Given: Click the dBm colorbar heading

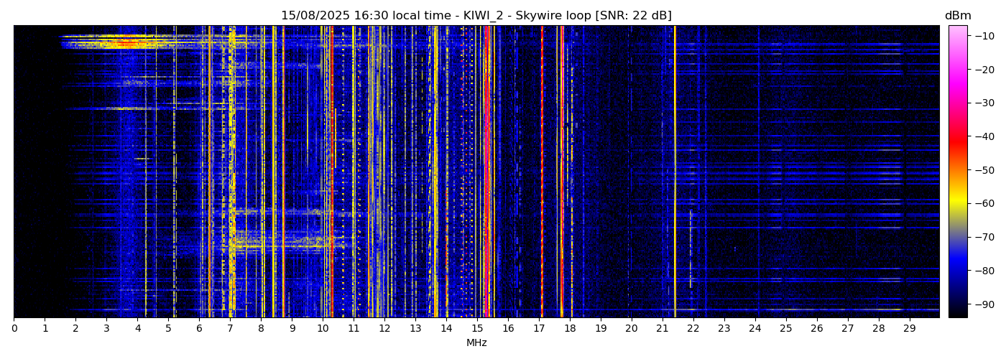Looking at the screenshot, I should (x=958, y=16).
